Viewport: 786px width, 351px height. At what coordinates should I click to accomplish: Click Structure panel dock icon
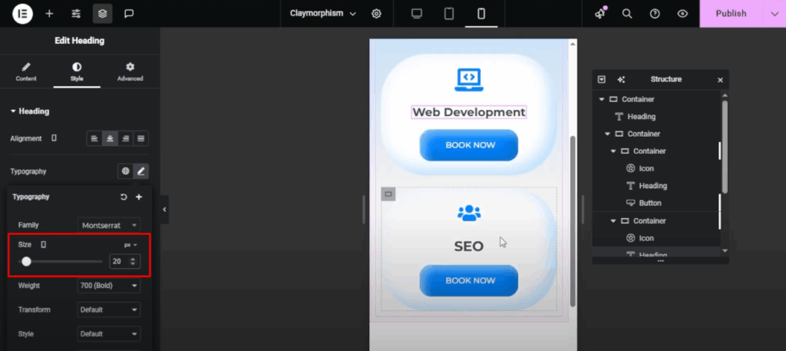coord(602,80)
